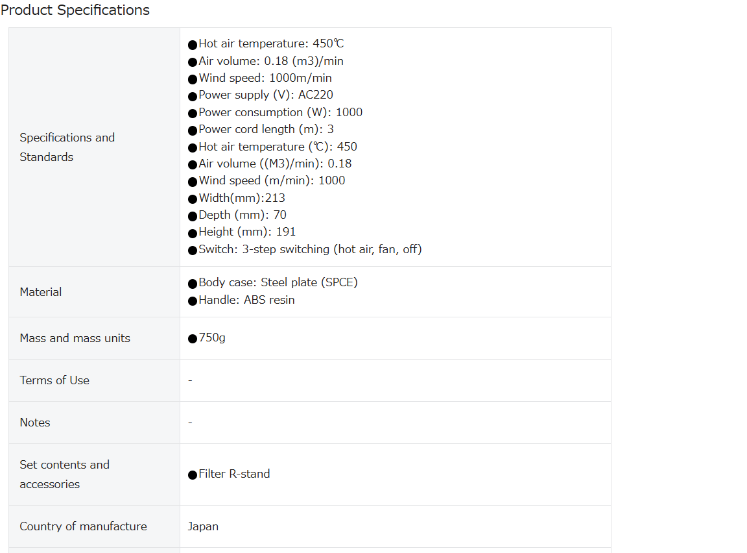The width and height of the screenshot is (747, 553).
Task: Click the Specifications and Standards row label
Action: [x=67, y=147]
